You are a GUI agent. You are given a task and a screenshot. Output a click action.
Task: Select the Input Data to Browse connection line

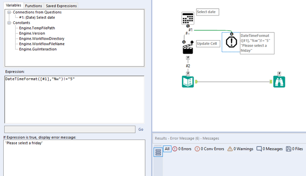[x=233, y=81]
